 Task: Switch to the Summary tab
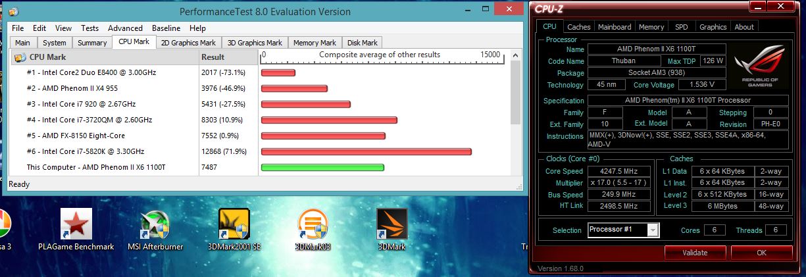point(92,43)
